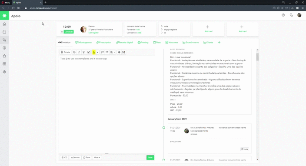Insert a numbered list
Viewport: 306px width, 166px height.
point(103,52)
